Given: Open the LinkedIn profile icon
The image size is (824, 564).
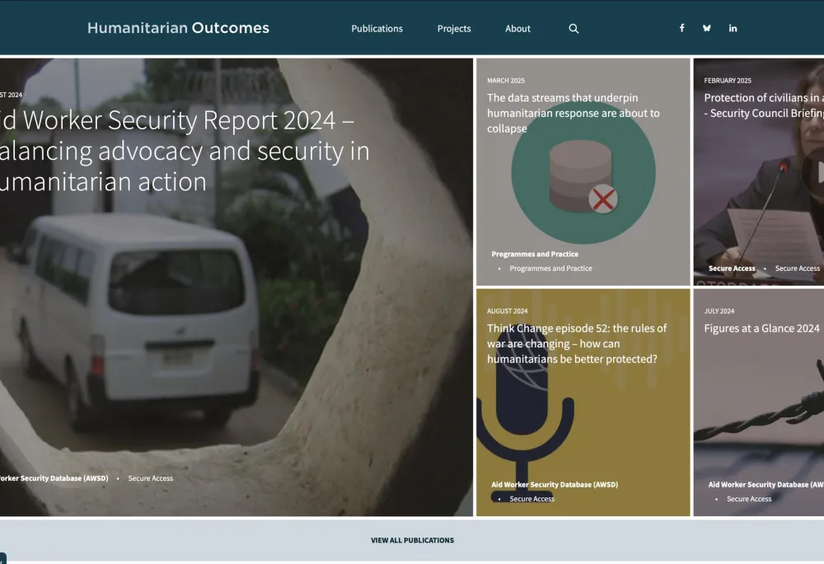Looking at the screenshot, I should click(733, 28).
